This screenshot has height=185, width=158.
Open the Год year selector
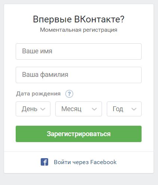(x=124, y=109)
